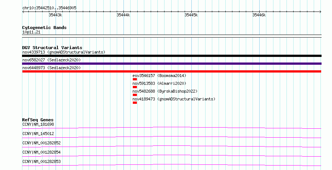Open the CCNY|NM_001282852 gene label
Viewport: 332px width, 170px height.
[x=41, y=143]
